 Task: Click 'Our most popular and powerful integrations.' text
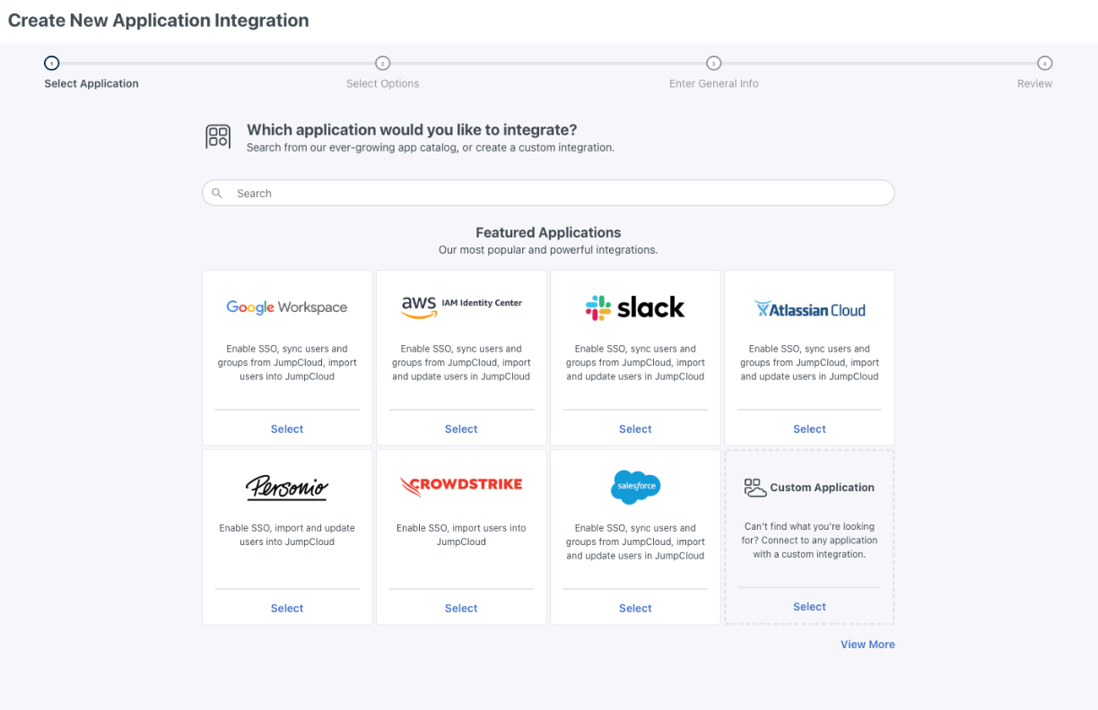(548, 250)
